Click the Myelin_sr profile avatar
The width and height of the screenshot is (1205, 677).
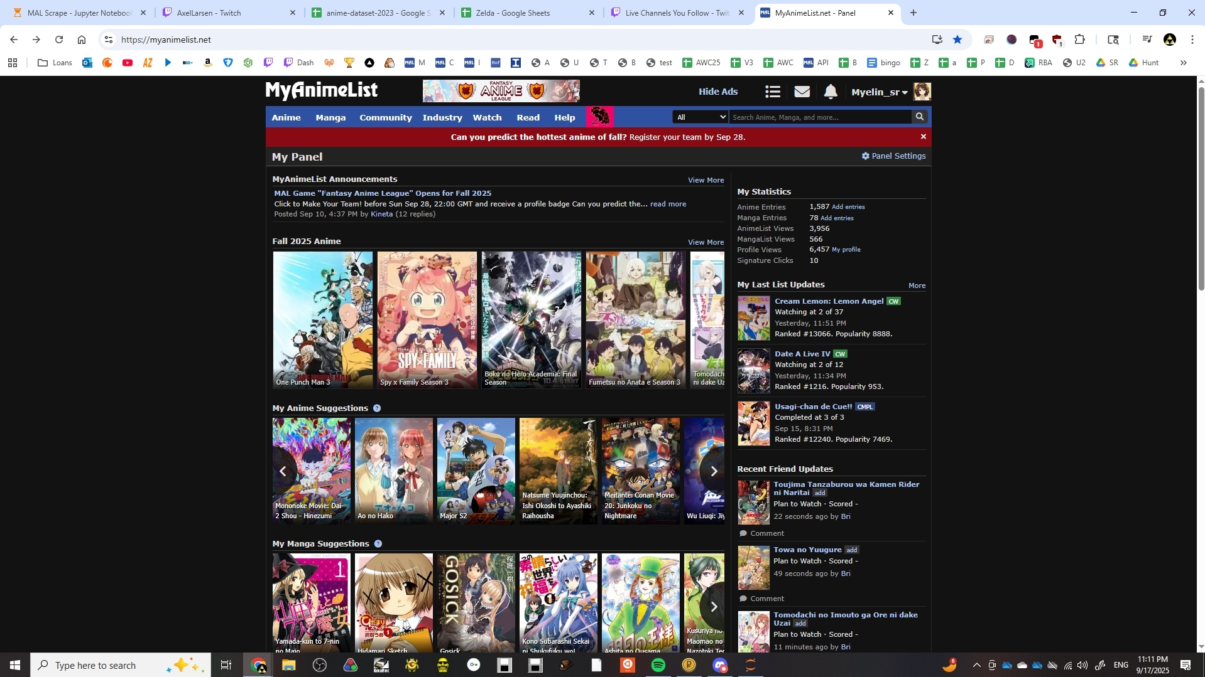(922, 92)
